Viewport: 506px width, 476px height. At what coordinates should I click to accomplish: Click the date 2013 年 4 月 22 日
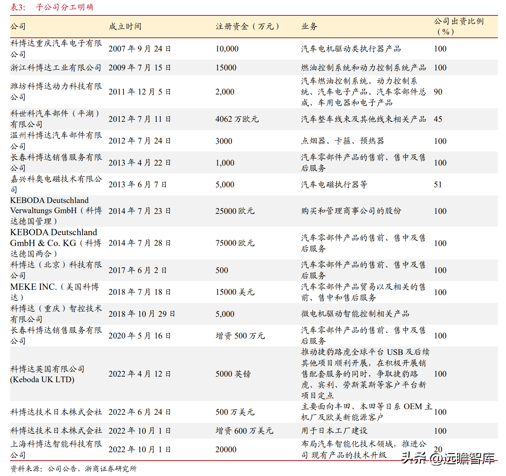coord(140,163)
